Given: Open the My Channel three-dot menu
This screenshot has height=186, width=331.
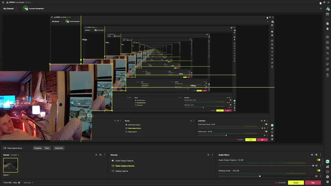Looking at the screenshot, I should tap(17, 9).
